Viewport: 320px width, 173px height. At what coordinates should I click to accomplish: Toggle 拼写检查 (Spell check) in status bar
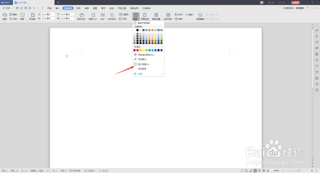[x=75, y=171]
